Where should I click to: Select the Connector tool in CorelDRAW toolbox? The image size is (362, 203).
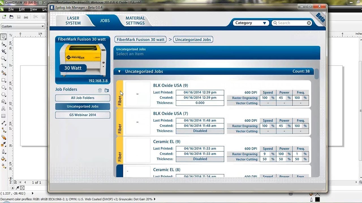(x=3, y=130)
